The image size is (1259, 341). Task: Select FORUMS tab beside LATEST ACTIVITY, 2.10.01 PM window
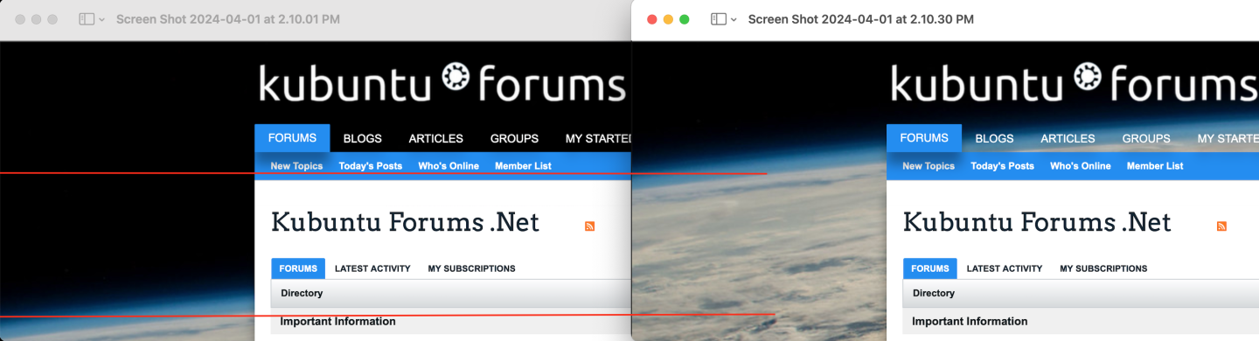[298, 268]
